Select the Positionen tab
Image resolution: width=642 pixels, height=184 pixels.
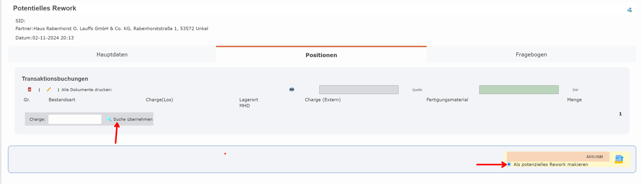pos(321,55)
